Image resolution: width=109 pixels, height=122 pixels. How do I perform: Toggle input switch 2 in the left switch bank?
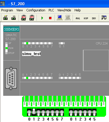pos(39,112)
